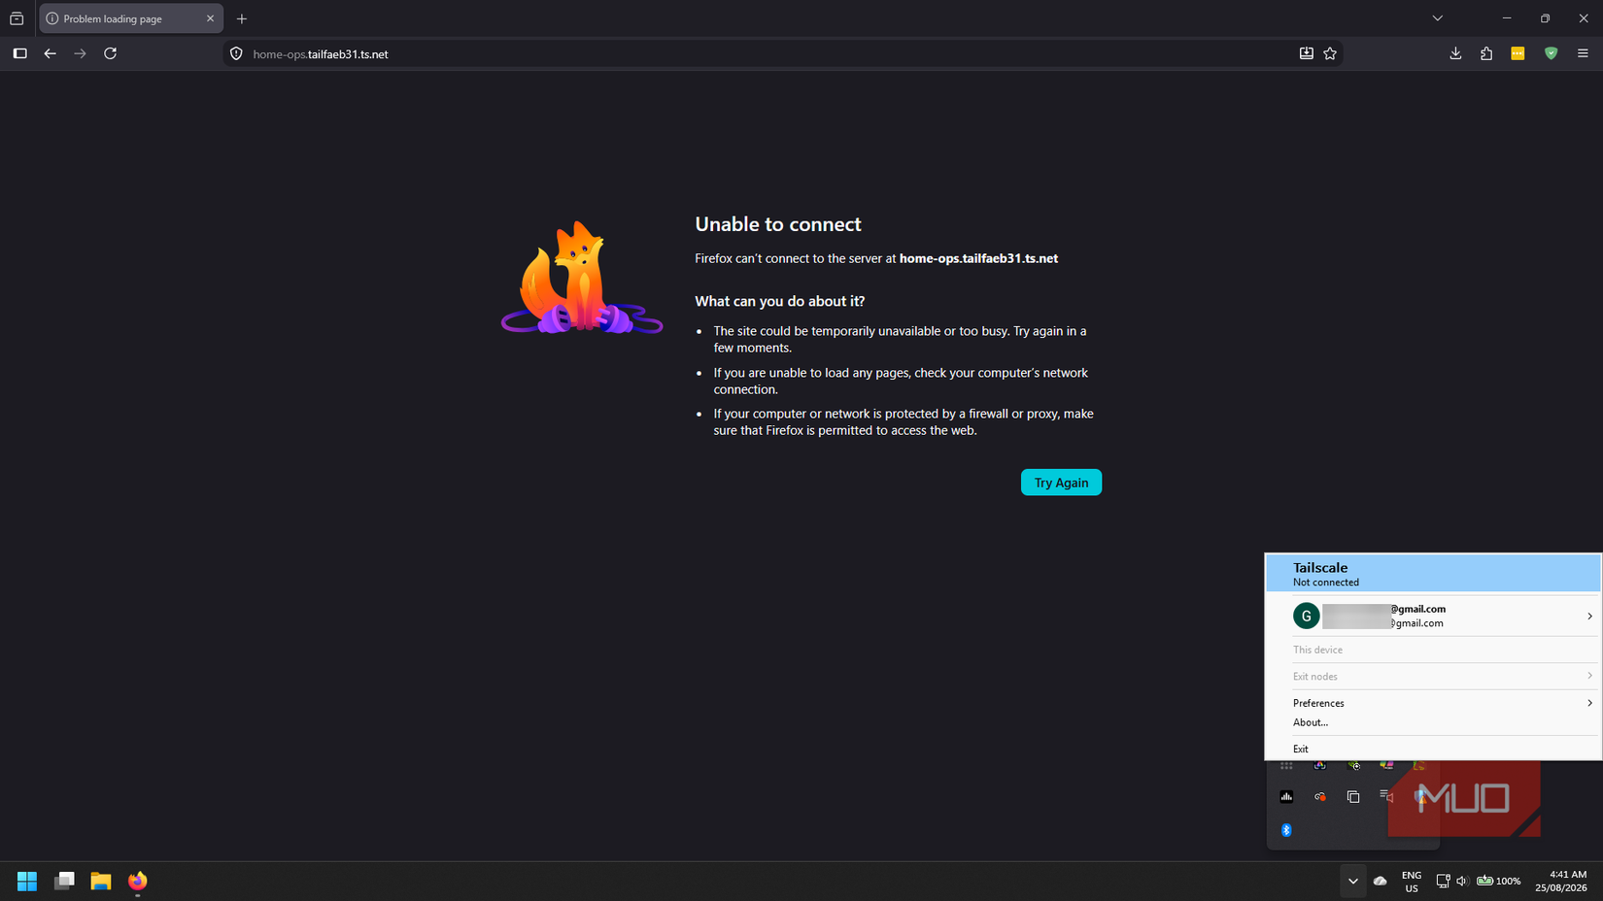Screen dimensions: 1603x901
Task: Click the Tailscale Not connected header
Action: click(1433, 574)
